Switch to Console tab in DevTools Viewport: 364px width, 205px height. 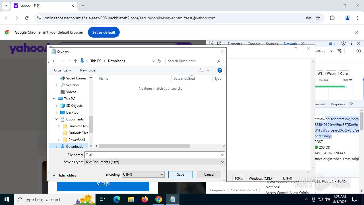[254, 44]
